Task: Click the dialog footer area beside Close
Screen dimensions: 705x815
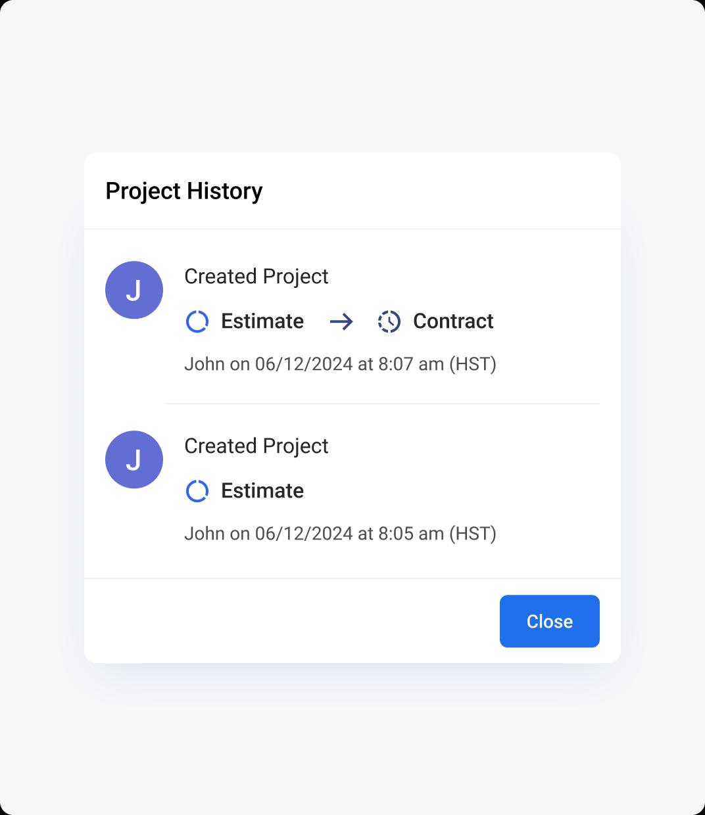Action: coord(289,621)
